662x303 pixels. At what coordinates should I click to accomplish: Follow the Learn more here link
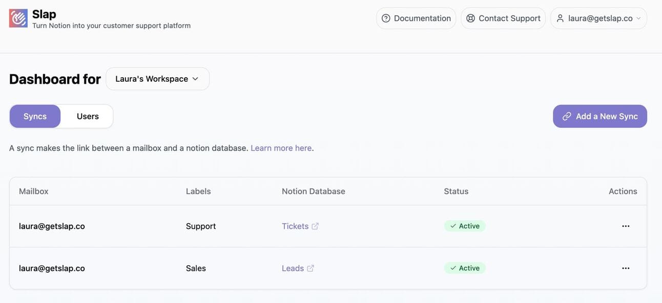[281, 148]
